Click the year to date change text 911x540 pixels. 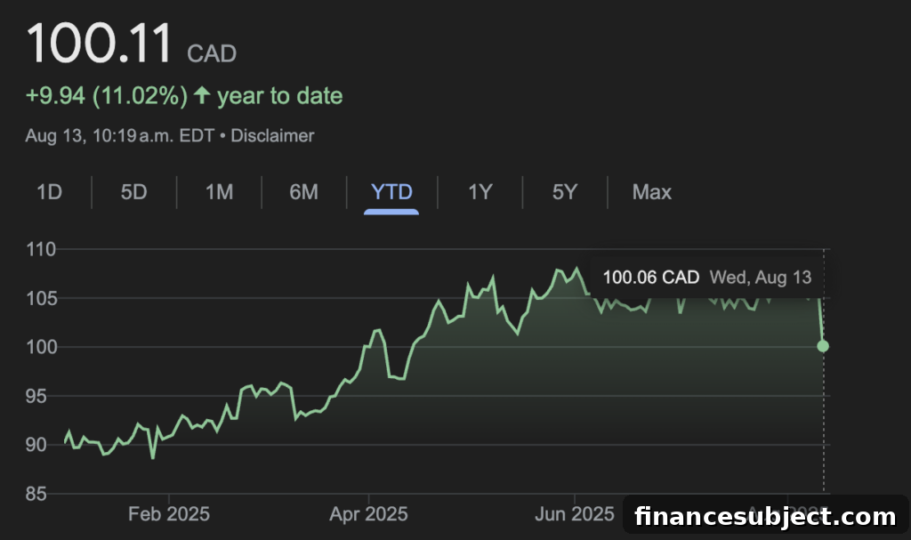coord(280,96)
